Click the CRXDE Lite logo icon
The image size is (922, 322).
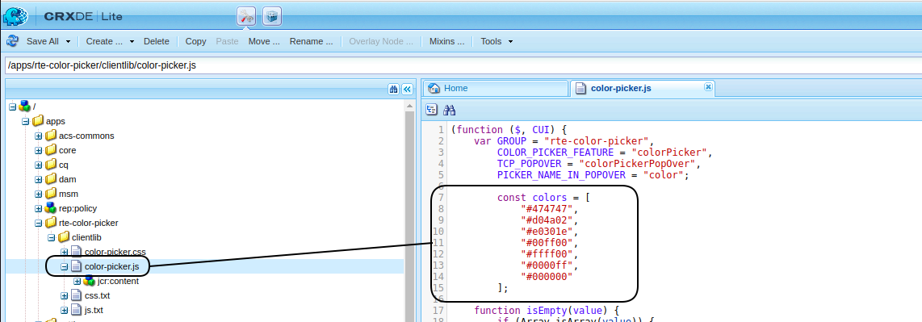point(16,16)
